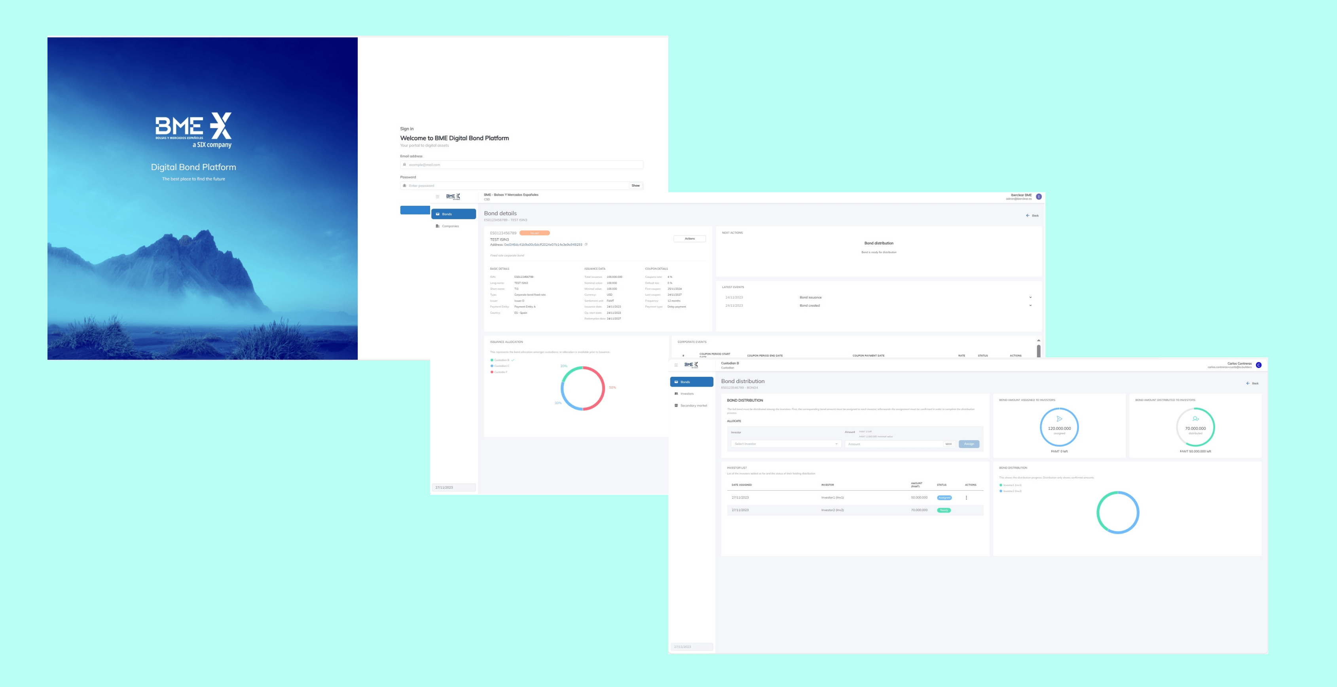Copy the bond contract address
Viewport: 1337px width, 687px height.
[x=586, y=245]
